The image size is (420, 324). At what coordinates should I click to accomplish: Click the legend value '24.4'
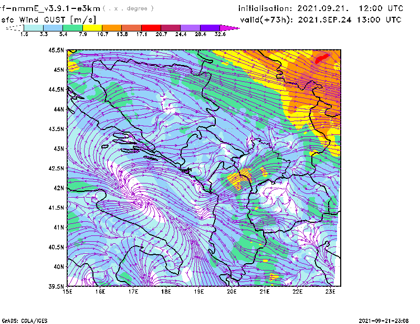181,34
